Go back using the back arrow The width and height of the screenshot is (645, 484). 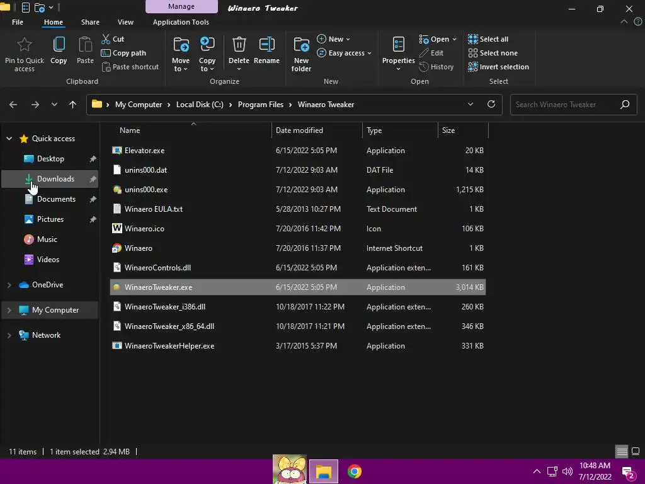click(13, 105)
